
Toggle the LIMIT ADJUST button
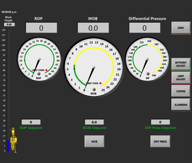click(x=181, y=78)
